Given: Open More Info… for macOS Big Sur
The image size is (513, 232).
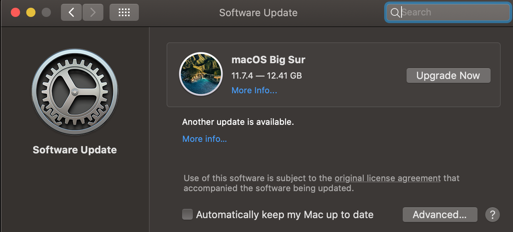Looking at the screenshot, I should [x=254, y=91].
